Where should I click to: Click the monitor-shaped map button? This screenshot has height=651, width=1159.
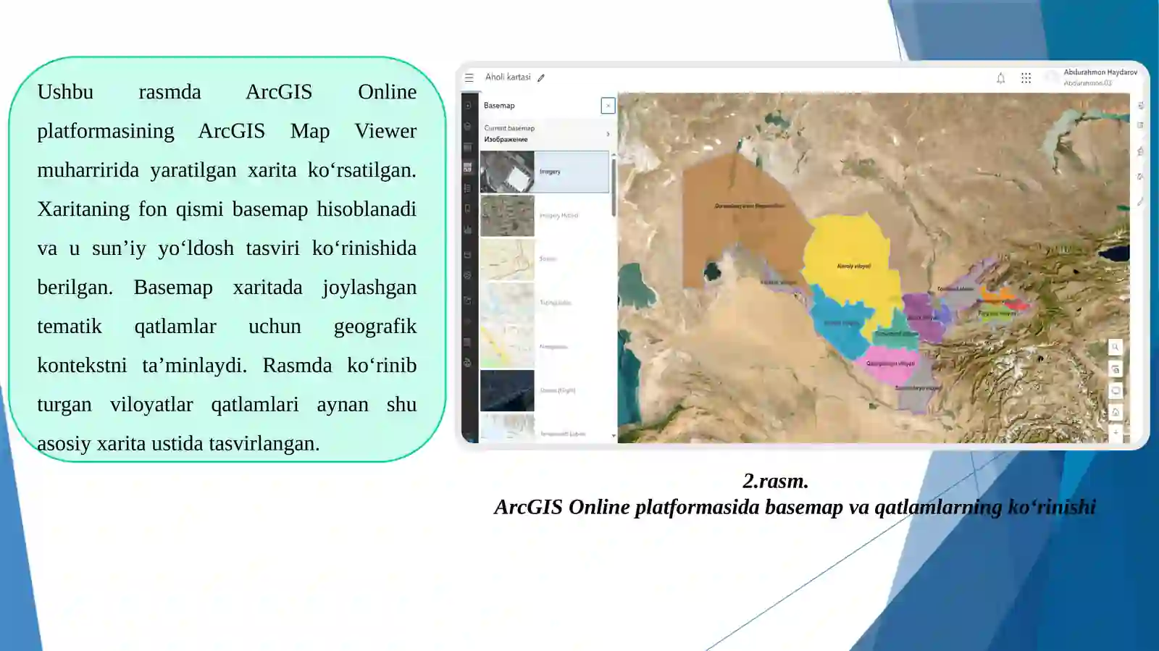[1116, 391]
